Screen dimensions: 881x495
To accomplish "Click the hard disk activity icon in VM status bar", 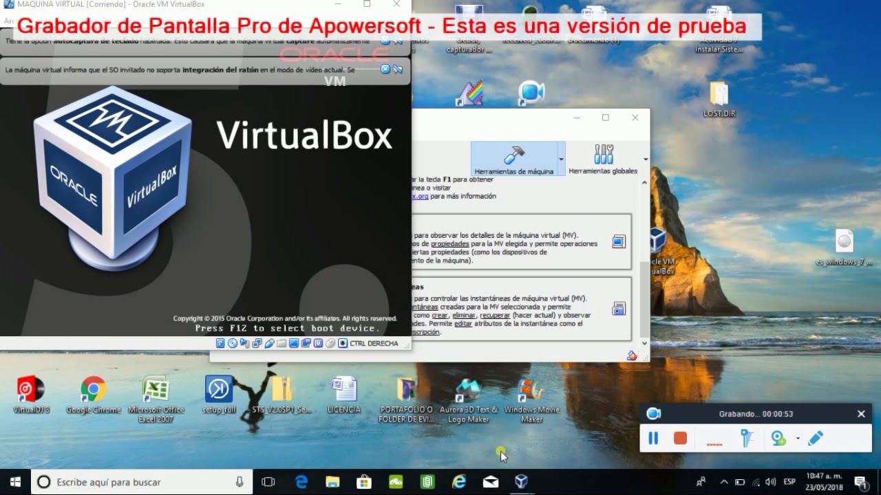I will coord(220,343).
